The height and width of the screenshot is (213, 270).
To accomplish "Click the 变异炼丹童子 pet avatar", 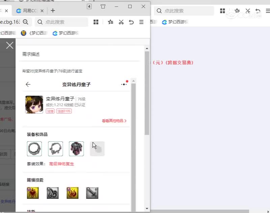I will [34, 104].
